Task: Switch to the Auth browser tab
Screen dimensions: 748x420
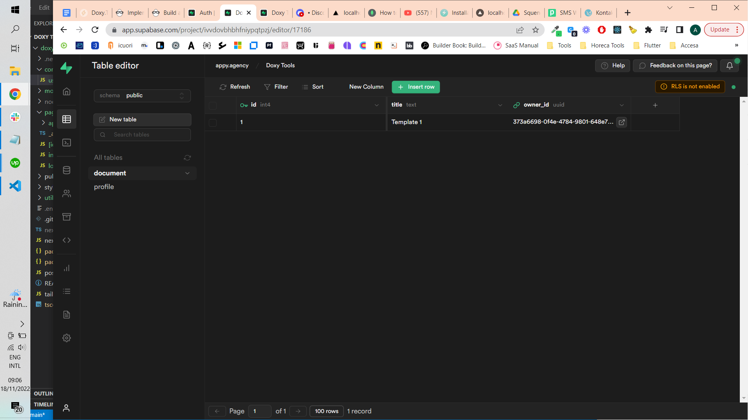Action: 201,13
